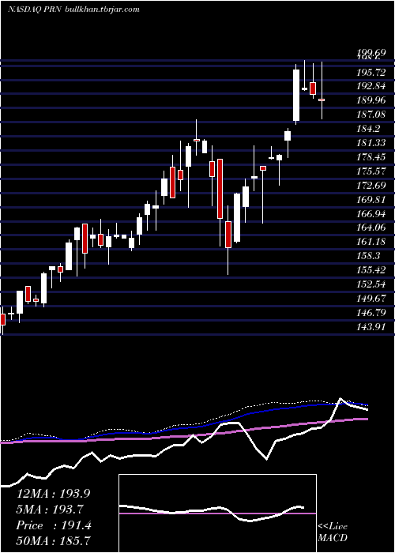
Task: Click the 181.33 price axis label
Action: coord(372,142)
